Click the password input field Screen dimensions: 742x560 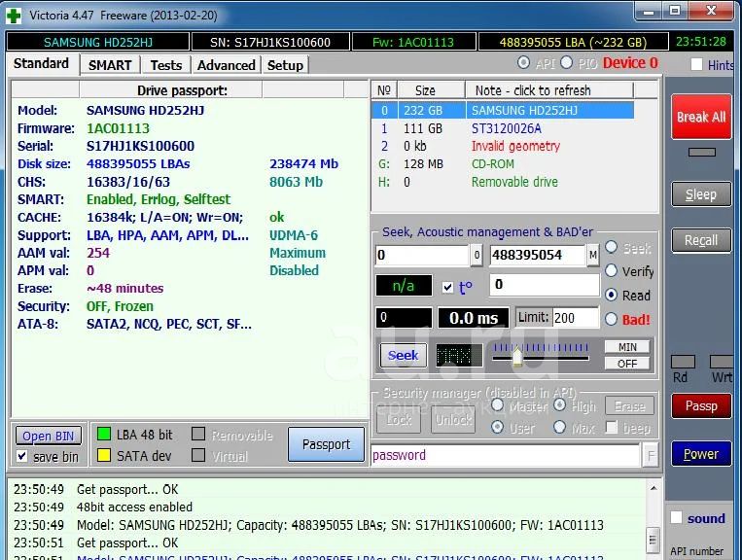[506, 455]
